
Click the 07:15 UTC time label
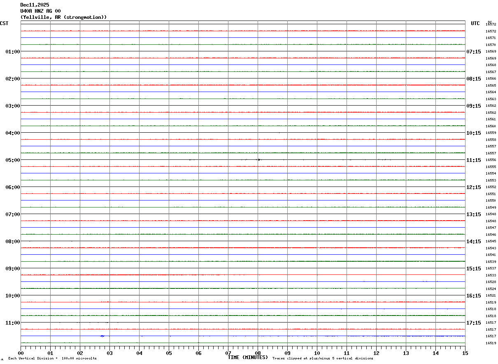(x=474, y=52)
